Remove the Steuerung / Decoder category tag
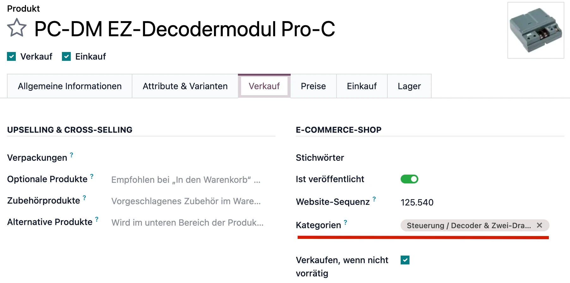The width and height of the screenshot is (570, 283). point(539,225)
